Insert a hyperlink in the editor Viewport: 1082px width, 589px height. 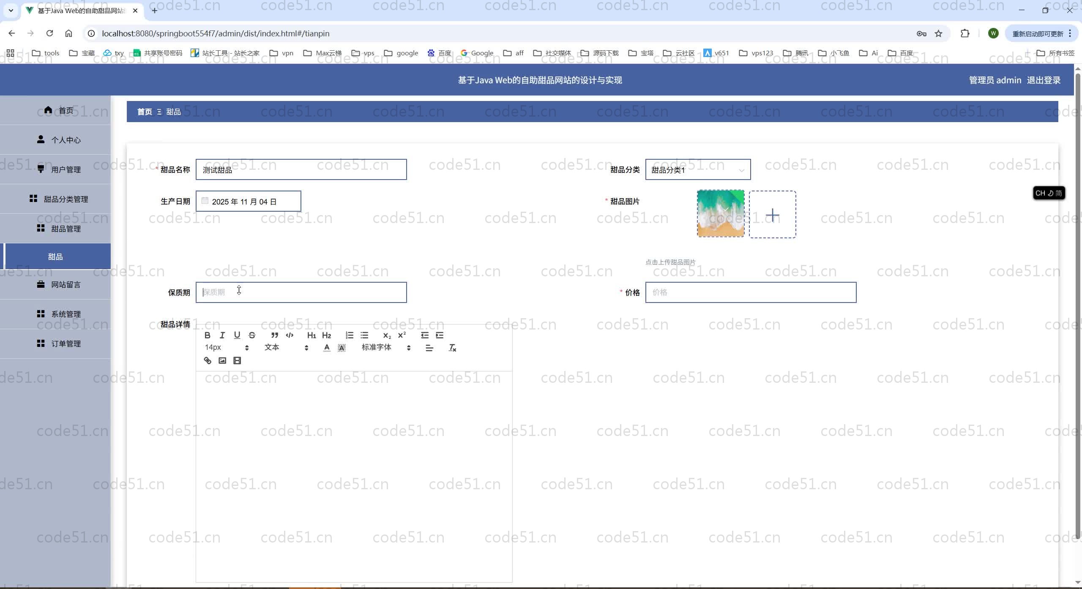(208, 360)
